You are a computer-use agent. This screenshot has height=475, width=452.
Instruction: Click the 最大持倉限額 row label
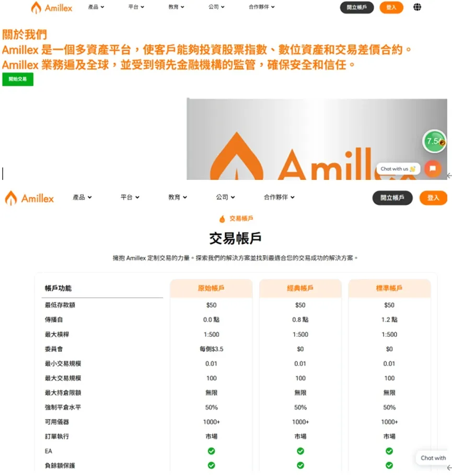pyautogui.click(x=63, y=392)
